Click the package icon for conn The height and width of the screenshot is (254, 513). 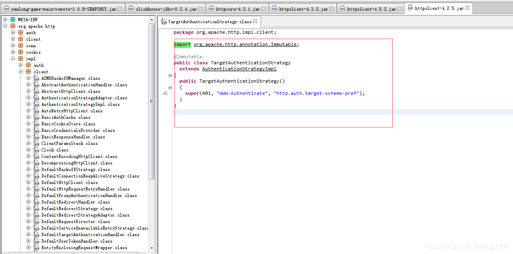20,46
